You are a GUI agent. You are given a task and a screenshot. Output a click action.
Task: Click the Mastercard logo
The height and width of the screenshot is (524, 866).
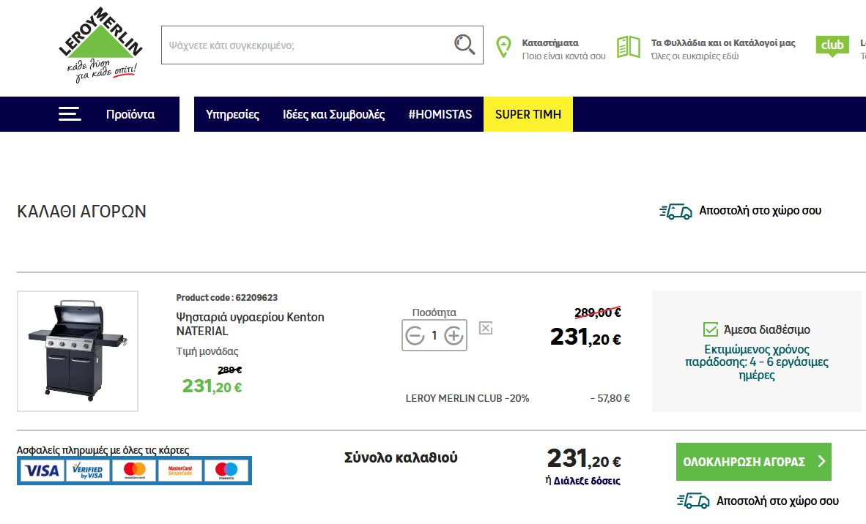coord(134,471)
